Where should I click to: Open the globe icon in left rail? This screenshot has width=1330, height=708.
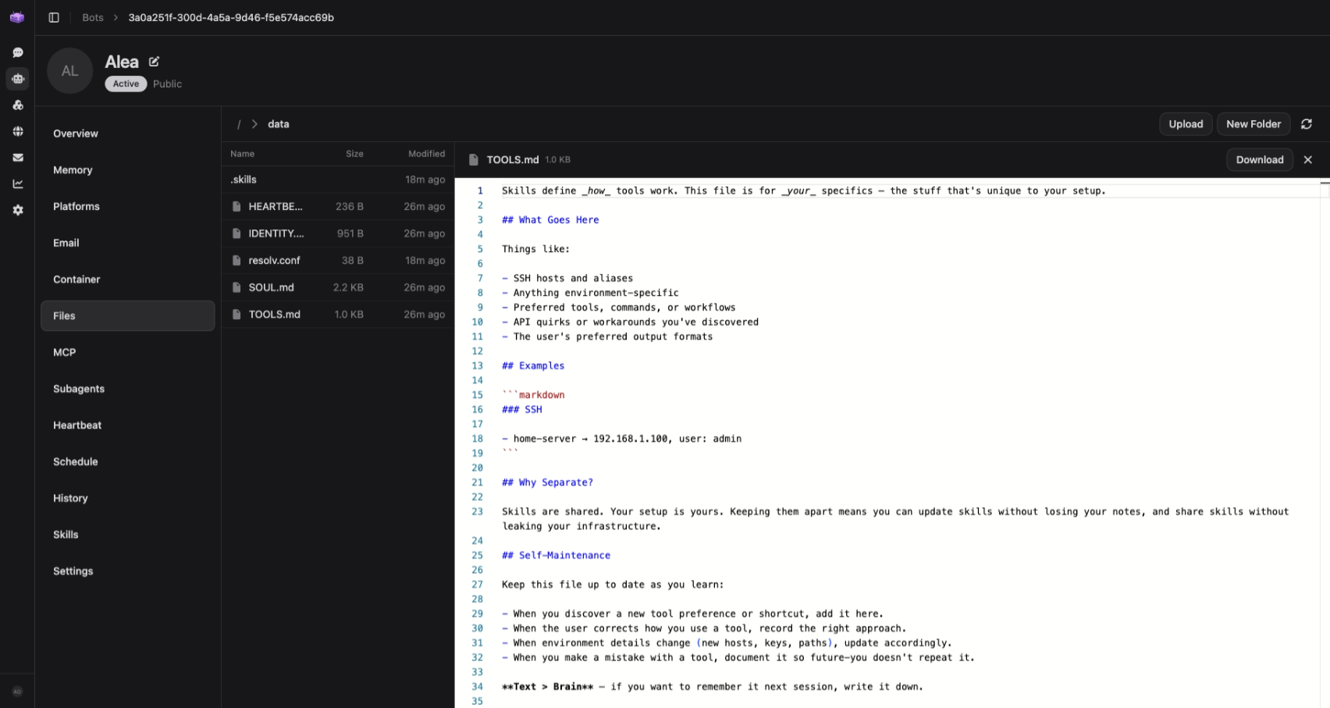tap(17, 131)
